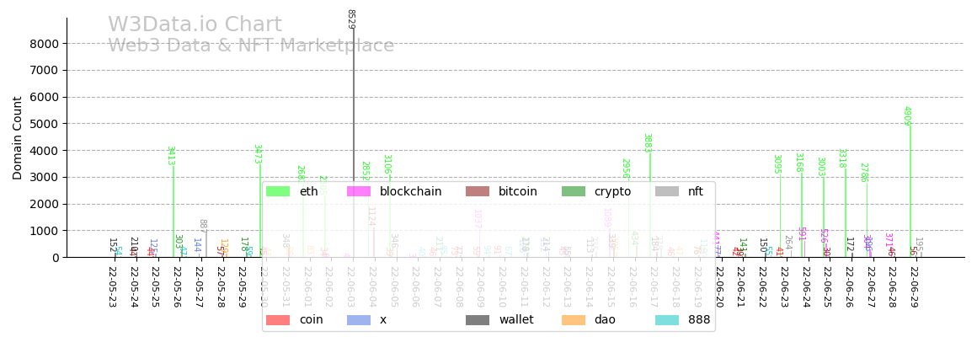Click the 8529 peak value label
Image resolution: width=977 pixels, height=337 pixels.
point(351,19)
